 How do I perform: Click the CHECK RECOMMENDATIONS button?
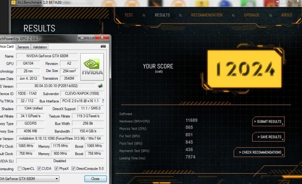(x=259, y=152)
